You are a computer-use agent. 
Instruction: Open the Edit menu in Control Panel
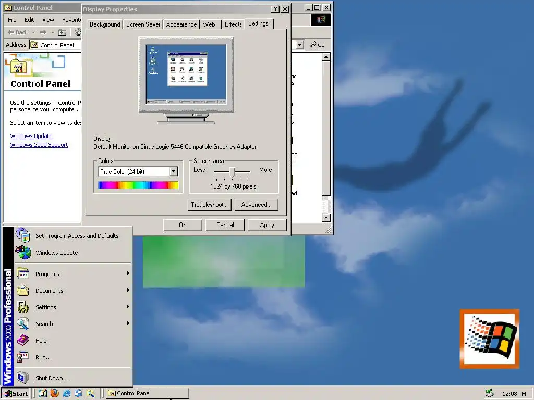(x=29, y=20)
